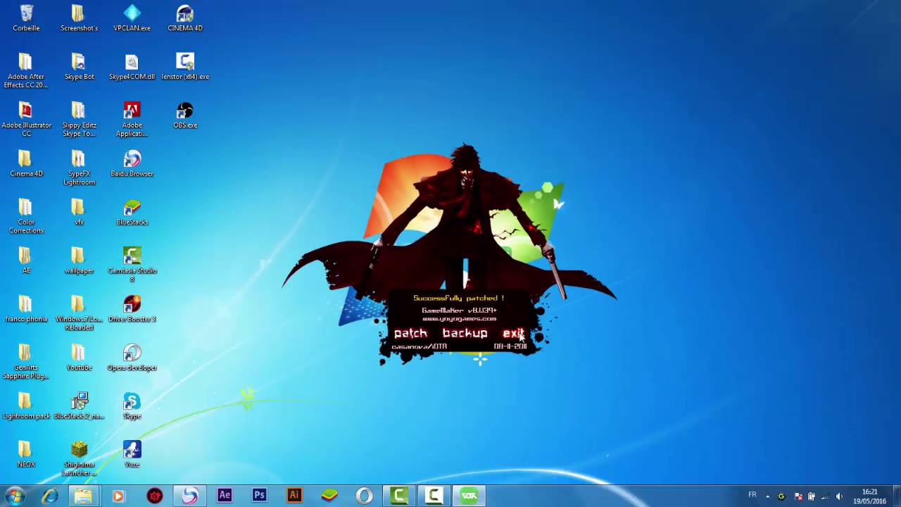901x507 pixels.
Task: Select the GenArts Sapphire Plugin folder
Action: [x=26, y=362]
